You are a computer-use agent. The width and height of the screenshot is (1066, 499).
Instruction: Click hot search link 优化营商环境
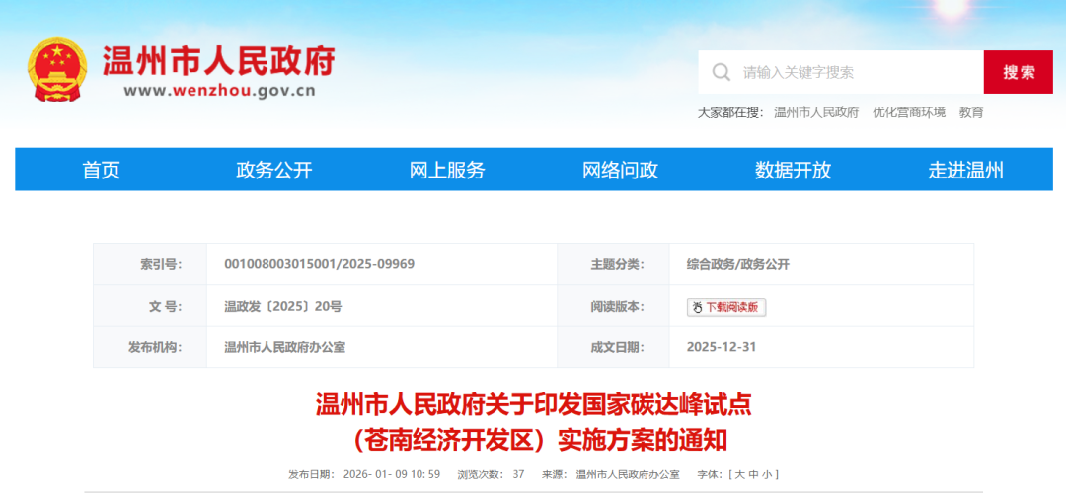(x=908, y=112)
